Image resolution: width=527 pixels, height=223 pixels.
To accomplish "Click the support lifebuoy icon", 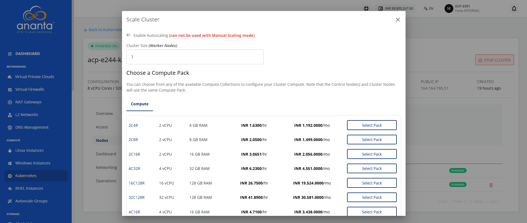I will pos(366,9).
